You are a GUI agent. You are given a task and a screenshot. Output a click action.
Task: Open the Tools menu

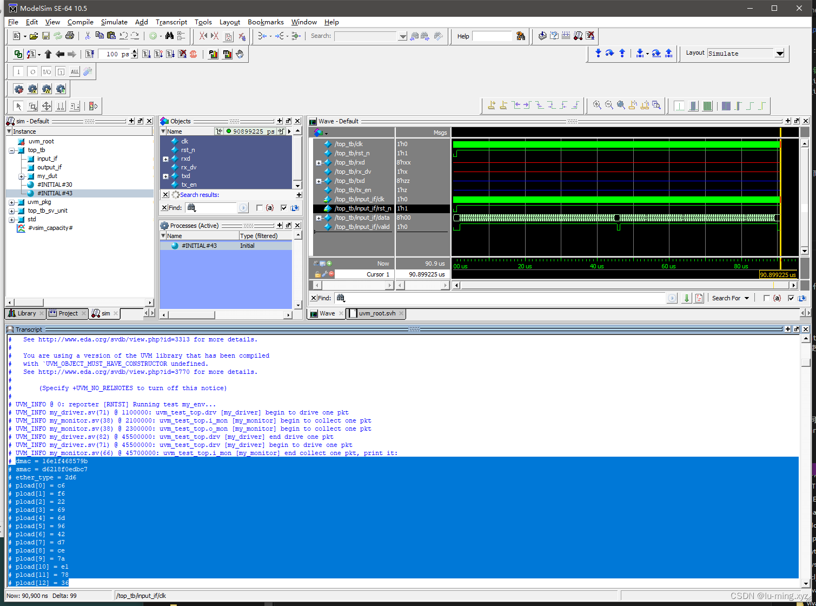203,22
